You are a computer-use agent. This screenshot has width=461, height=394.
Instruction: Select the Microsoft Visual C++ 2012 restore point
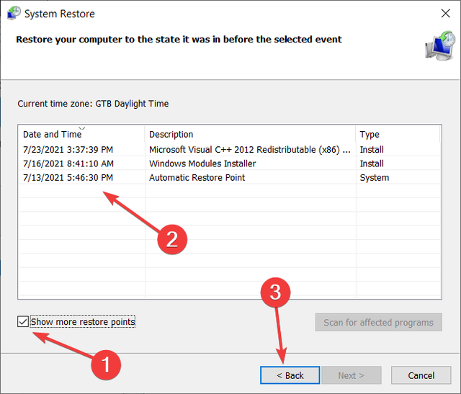[x=249, y=150]
